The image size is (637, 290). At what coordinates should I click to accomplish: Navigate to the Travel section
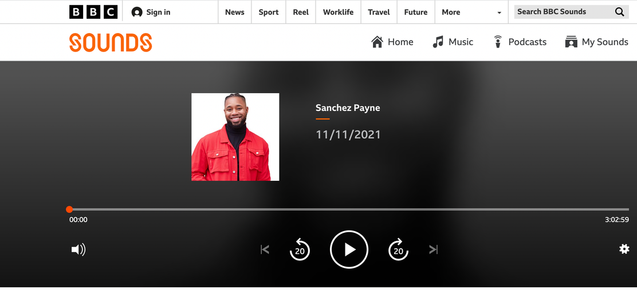379,12
